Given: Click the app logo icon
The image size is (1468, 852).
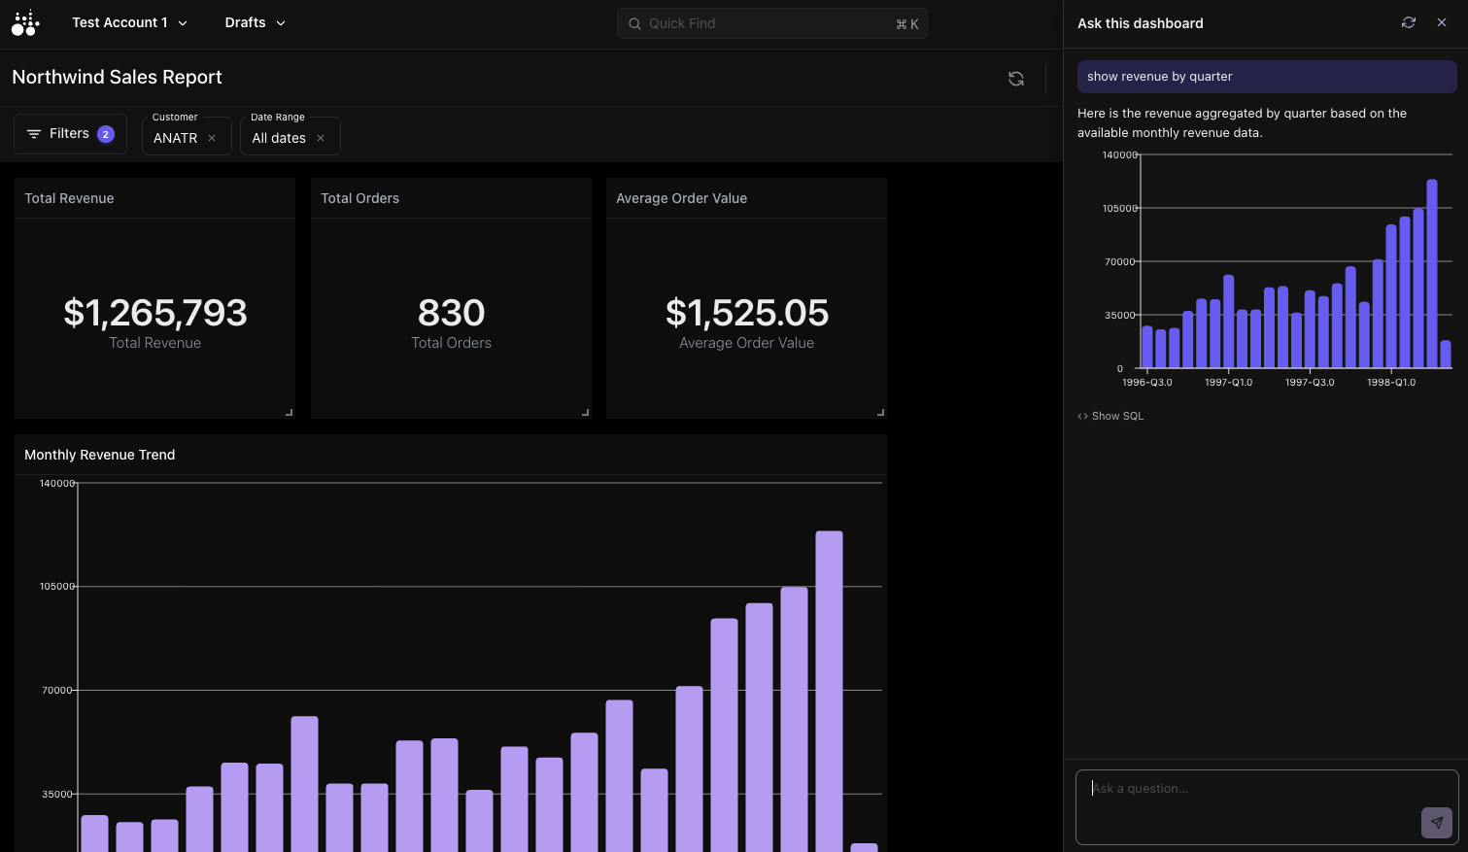Looking at the screenshot, I should (x=25, y=22).
